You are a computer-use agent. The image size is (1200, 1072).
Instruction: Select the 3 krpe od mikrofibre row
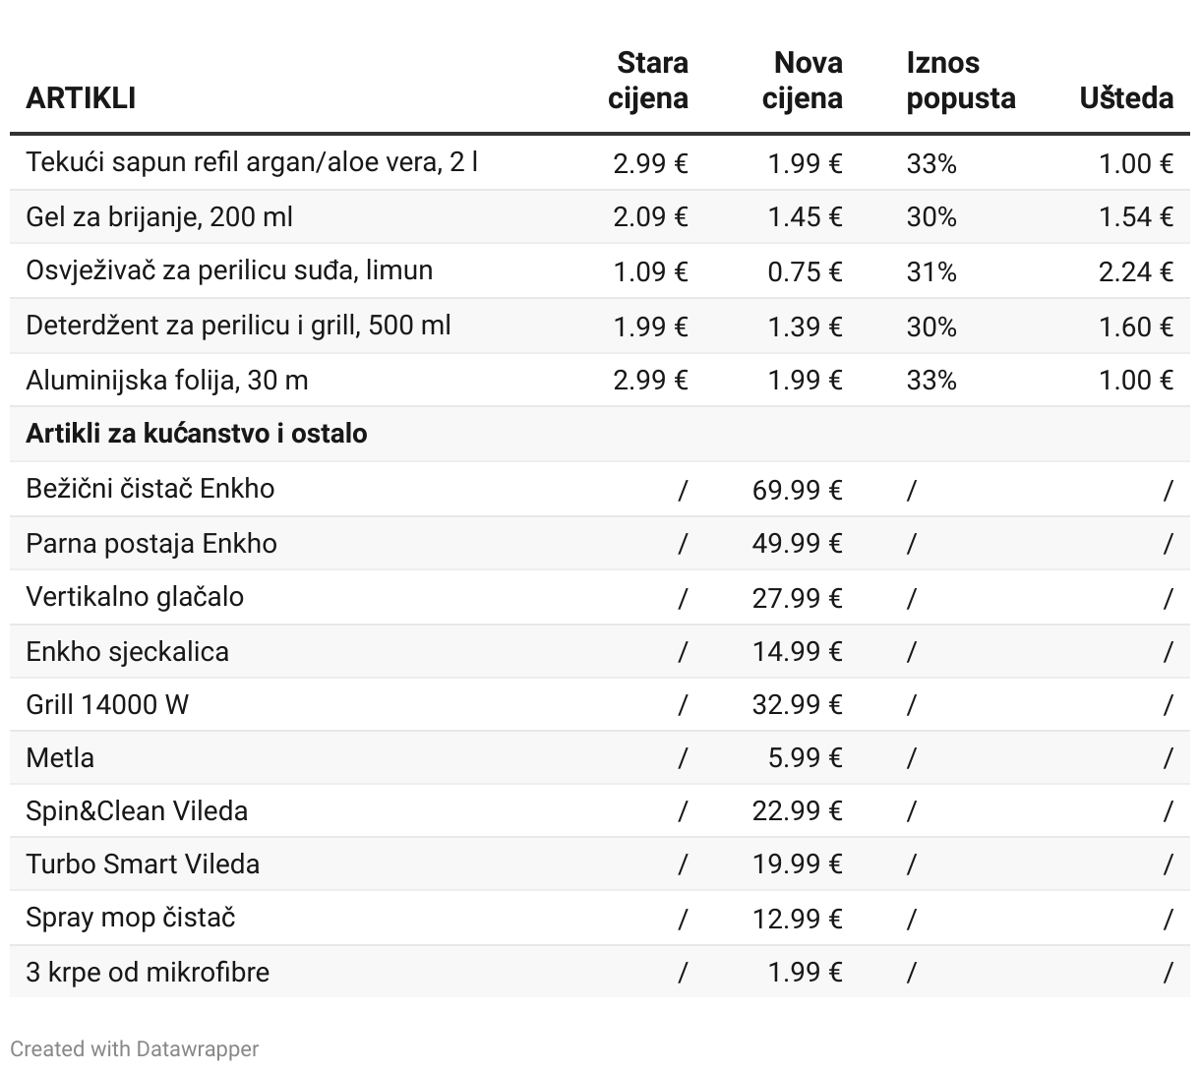tap(148, 973)
